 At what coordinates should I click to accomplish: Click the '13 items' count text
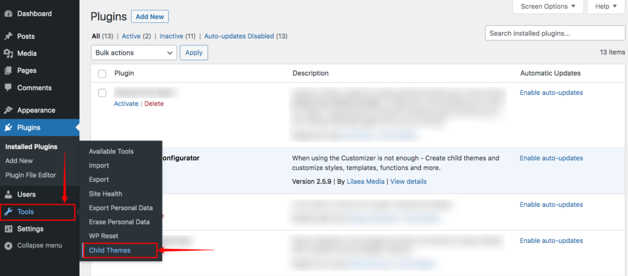click(613, 53)
